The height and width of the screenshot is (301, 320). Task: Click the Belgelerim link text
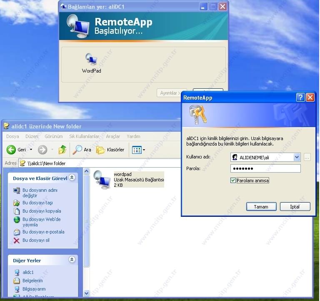click(x=32, y=281)
